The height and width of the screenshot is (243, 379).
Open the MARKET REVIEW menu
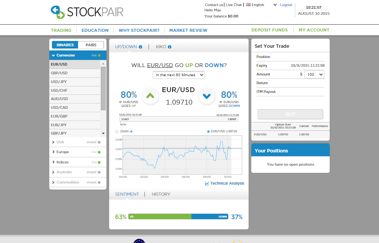tap(188, 30)
